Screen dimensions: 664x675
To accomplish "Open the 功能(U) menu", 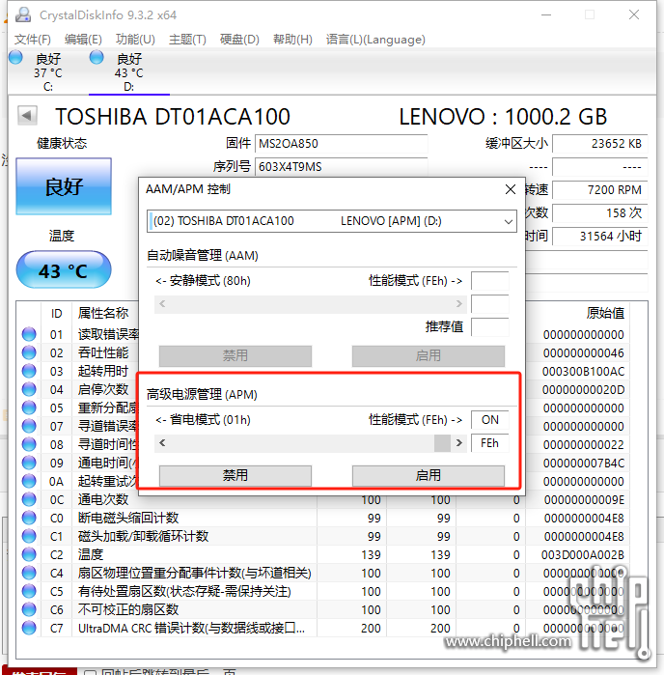I will [135, 40].
